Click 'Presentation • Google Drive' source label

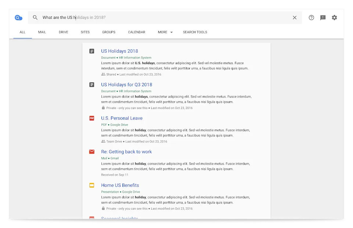pyautogui.click(x=121, y=192)
